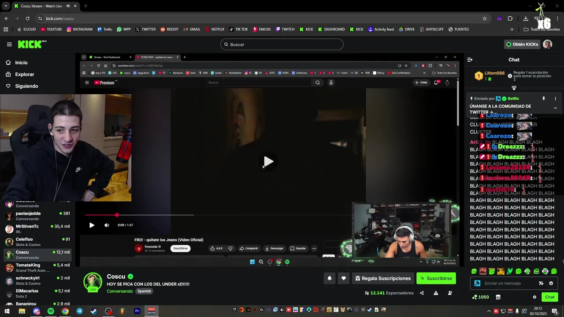This screenshot has width=564, height=317.
Task: Open TomateKing channel in sidebar
Action: pyautogui.click(x=37, y=267)
